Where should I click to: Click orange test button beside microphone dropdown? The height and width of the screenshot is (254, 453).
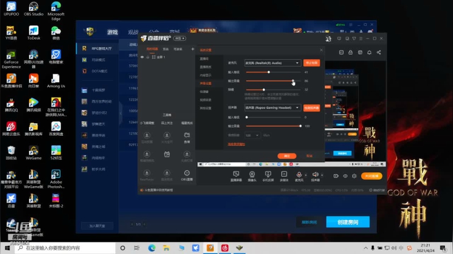click(311, 63)
